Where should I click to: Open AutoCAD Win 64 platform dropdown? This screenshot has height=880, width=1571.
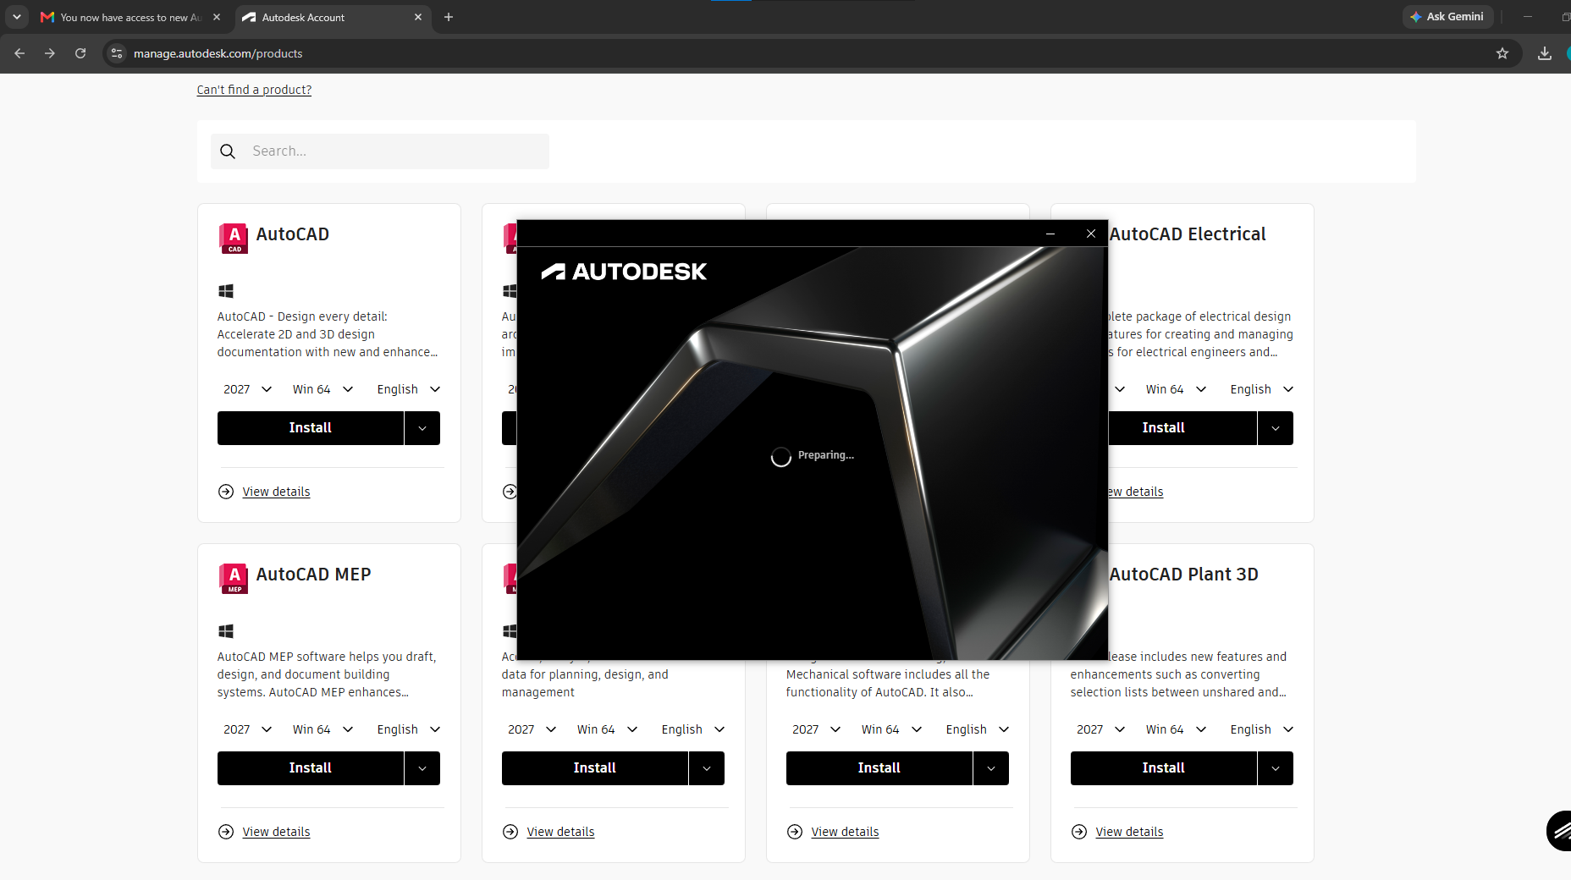click(x=322, y=389)
